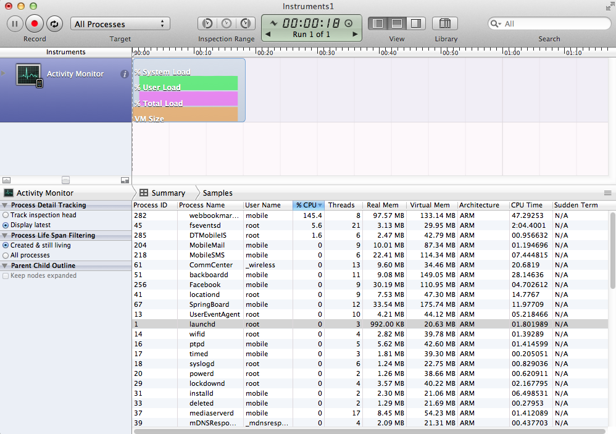Select All processes radio button

pos(6,256)
